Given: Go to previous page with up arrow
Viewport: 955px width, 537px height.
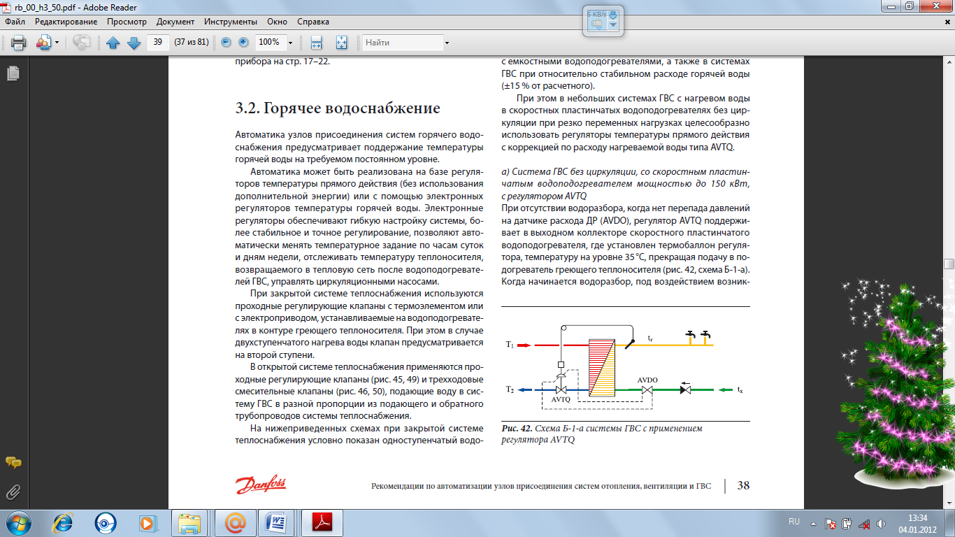Looking at the screenshot, I should [113, 43].
